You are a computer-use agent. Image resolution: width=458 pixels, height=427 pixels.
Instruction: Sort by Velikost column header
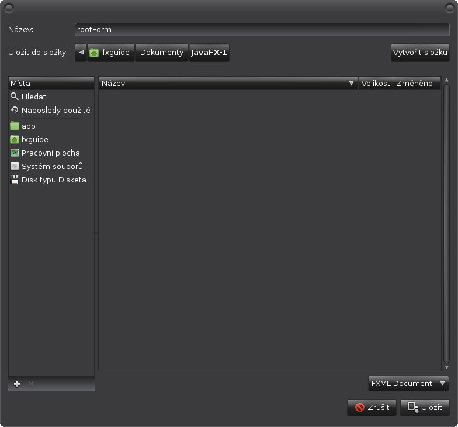point(376,83)
